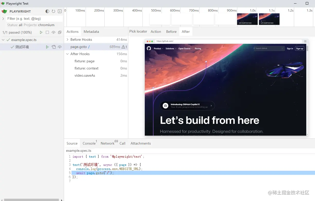This screenshot has height=201, width=315.
Task: Switch to the Actions tab
Action: tap(73, 32)
